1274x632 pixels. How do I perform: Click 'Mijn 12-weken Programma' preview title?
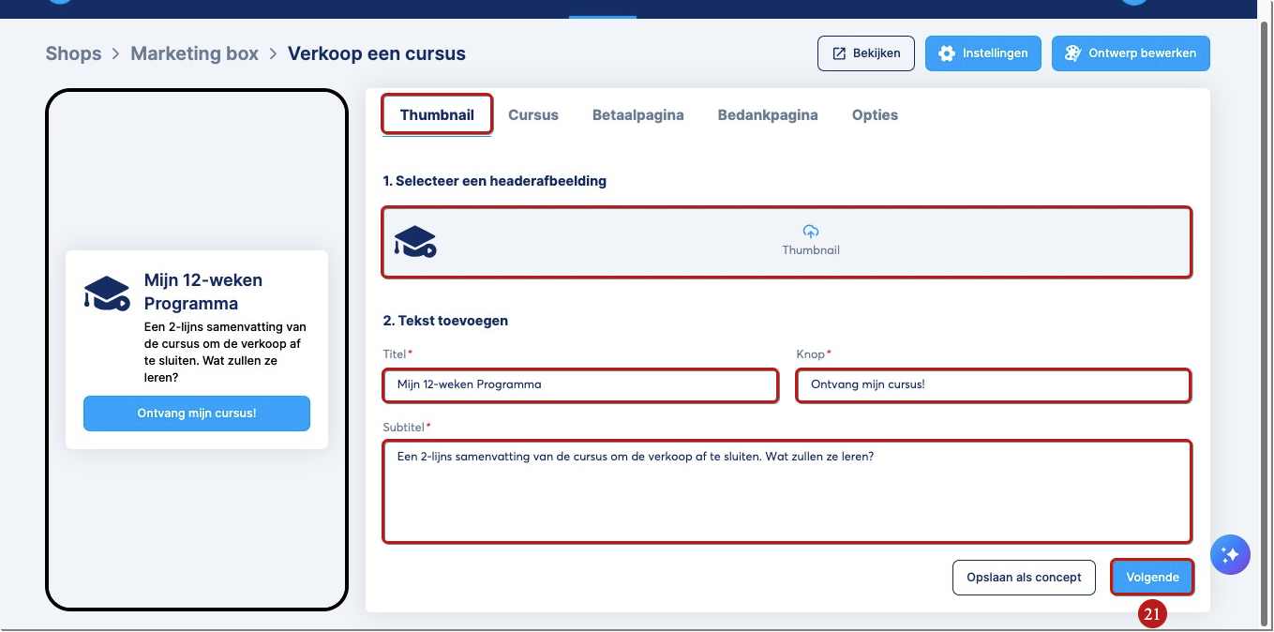coord(203,292)
